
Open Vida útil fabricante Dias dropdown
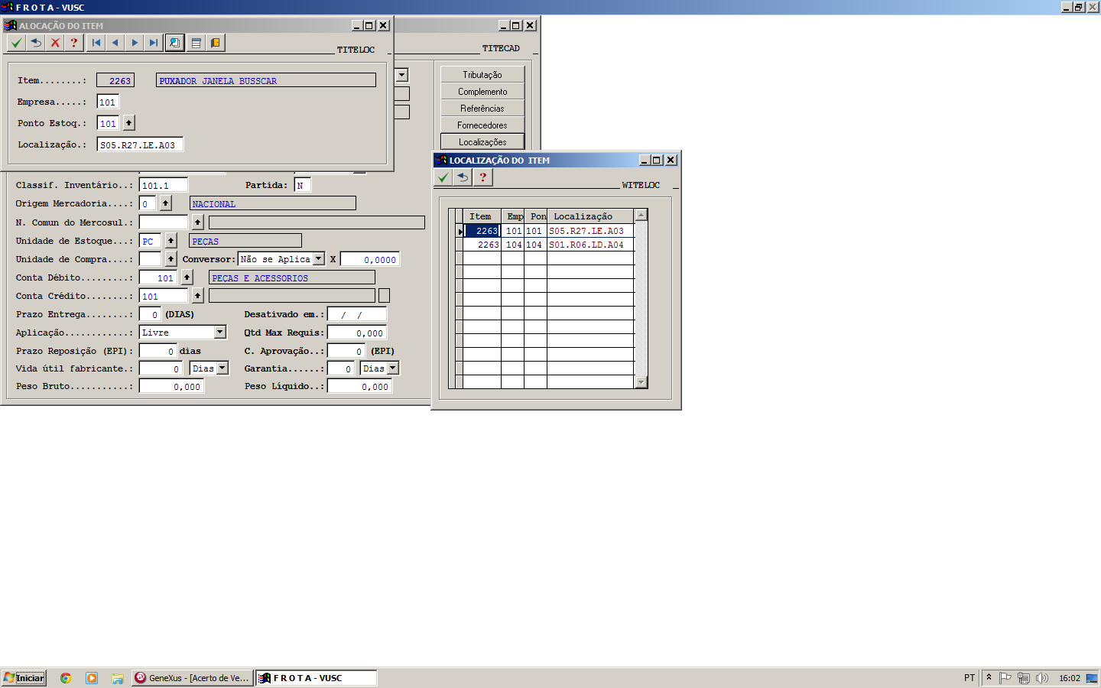(222, 368)
